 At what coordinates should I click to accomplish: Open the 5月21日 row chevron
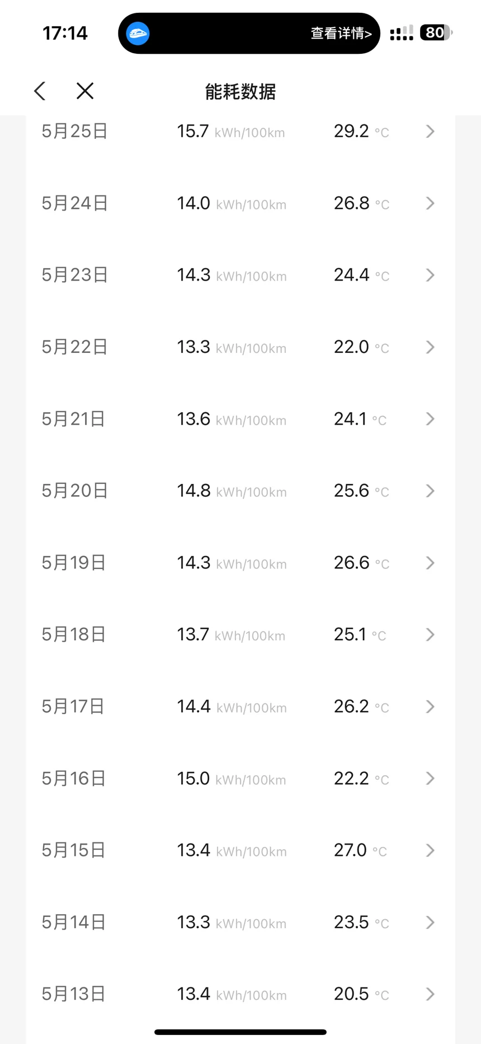[x=430, y=419]
